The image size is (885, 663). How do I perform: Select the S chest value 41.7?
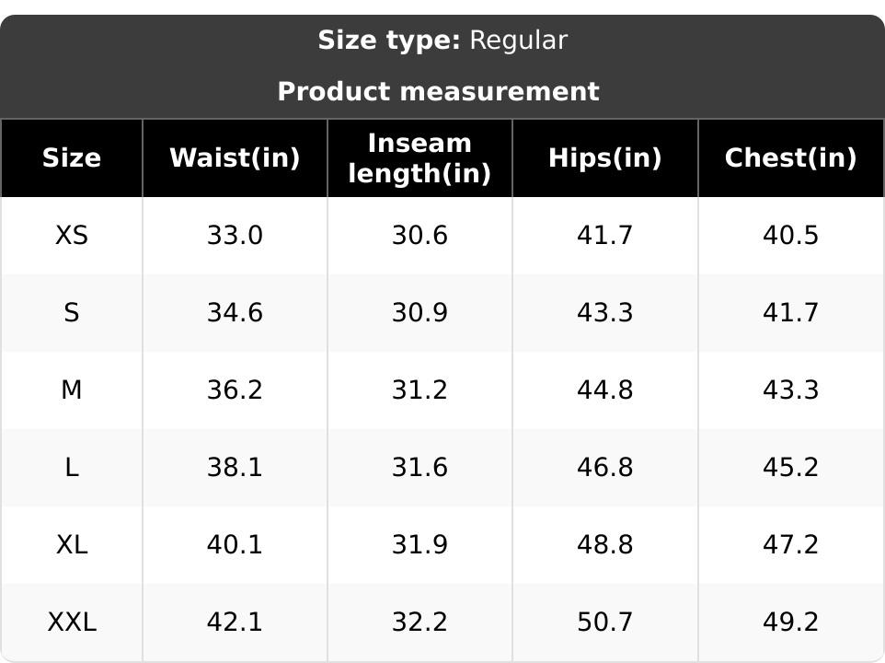tap(790, 312)
